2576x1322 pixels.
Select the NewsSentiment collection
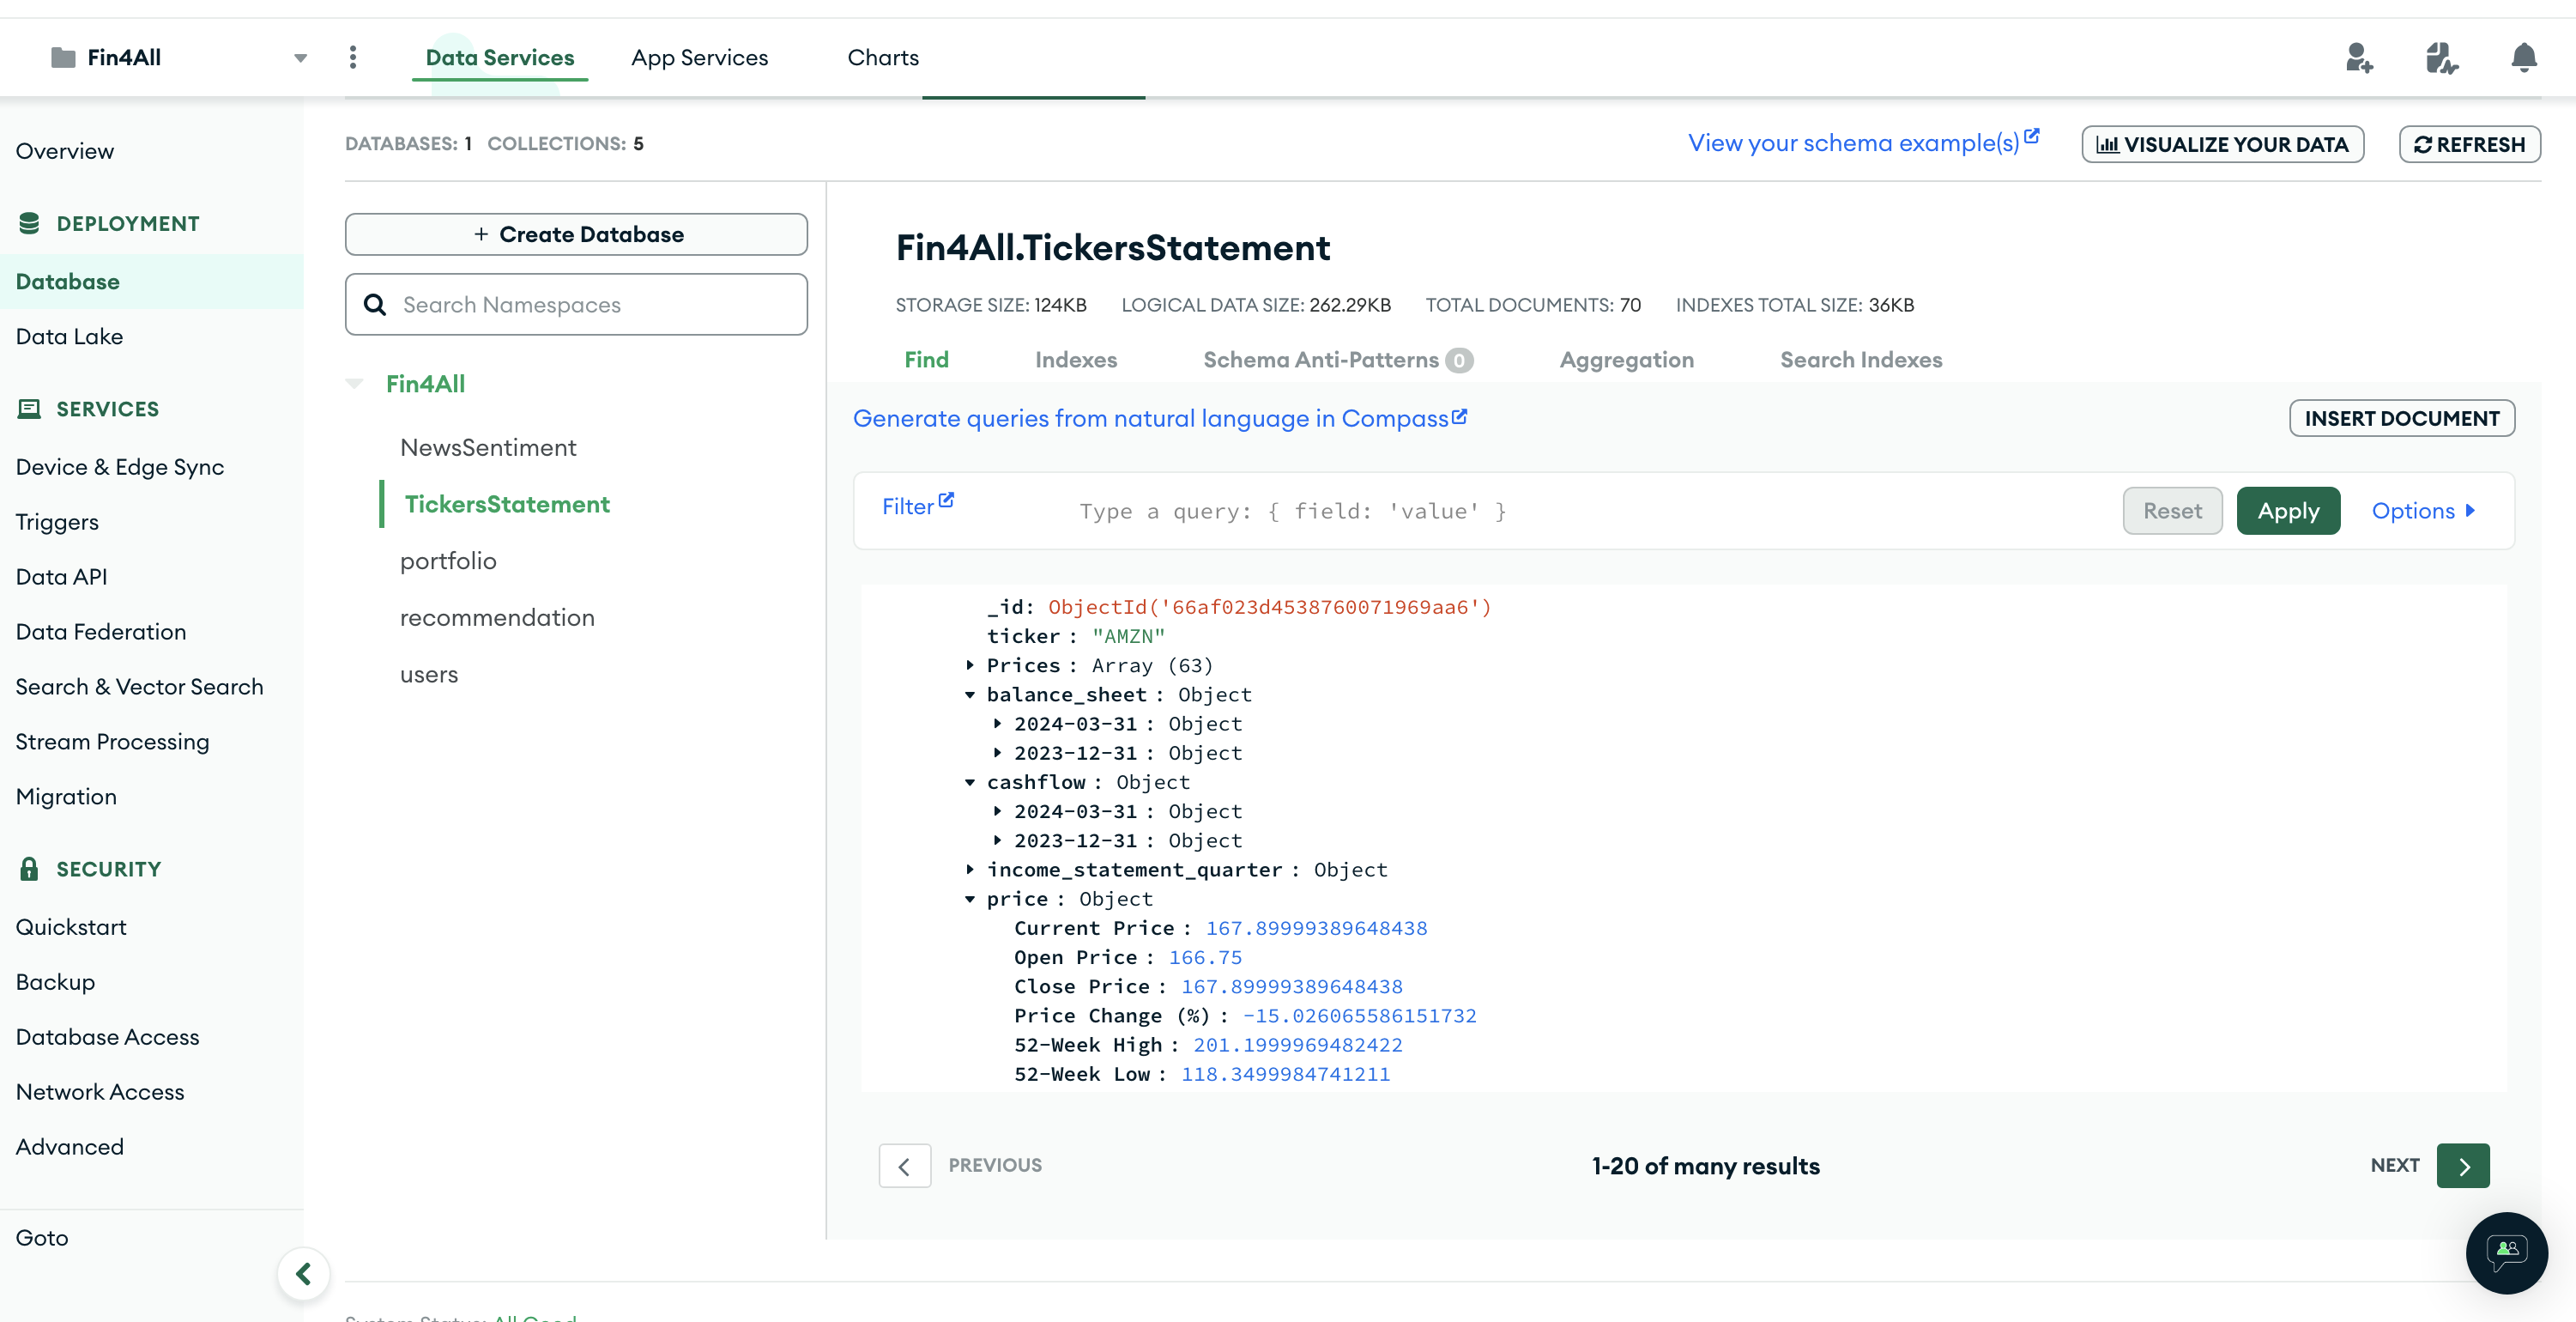[488, 447]
